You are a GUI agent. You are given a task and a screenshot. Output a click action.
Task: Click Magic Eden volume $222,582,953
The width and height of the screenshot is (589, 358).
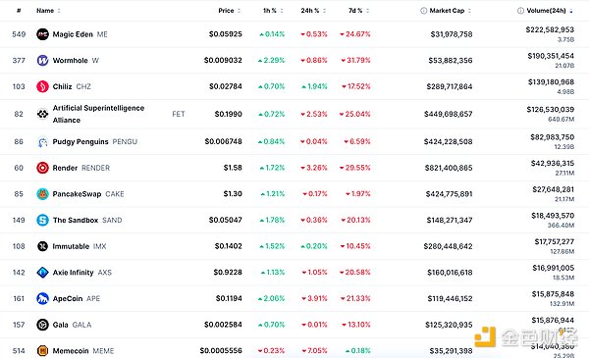point(550,29)
